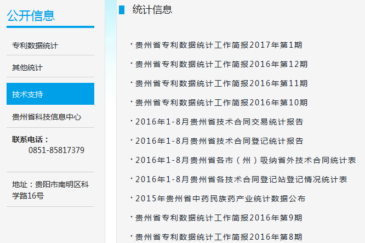Screen dimensions: 365x243
Task: Open 2016年1-8月贵州省技术合同登记统计报告
Action: coord(219,141)
